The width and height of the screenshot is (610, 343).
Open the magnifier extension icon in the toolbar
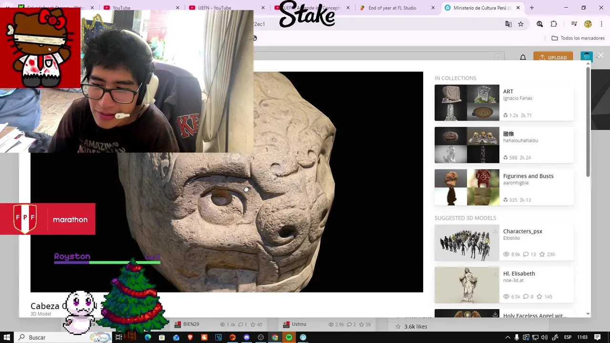[x=540, y=24]
